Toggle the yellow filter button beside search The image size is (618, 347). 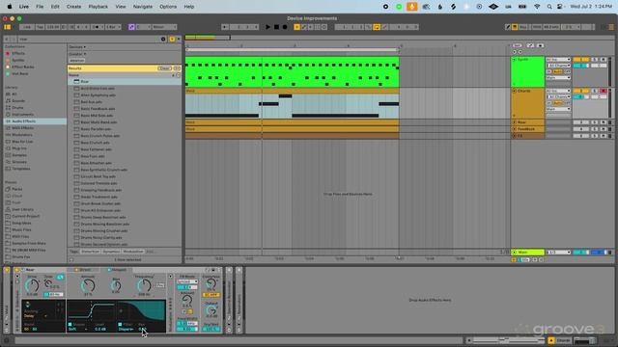(172, 40)
